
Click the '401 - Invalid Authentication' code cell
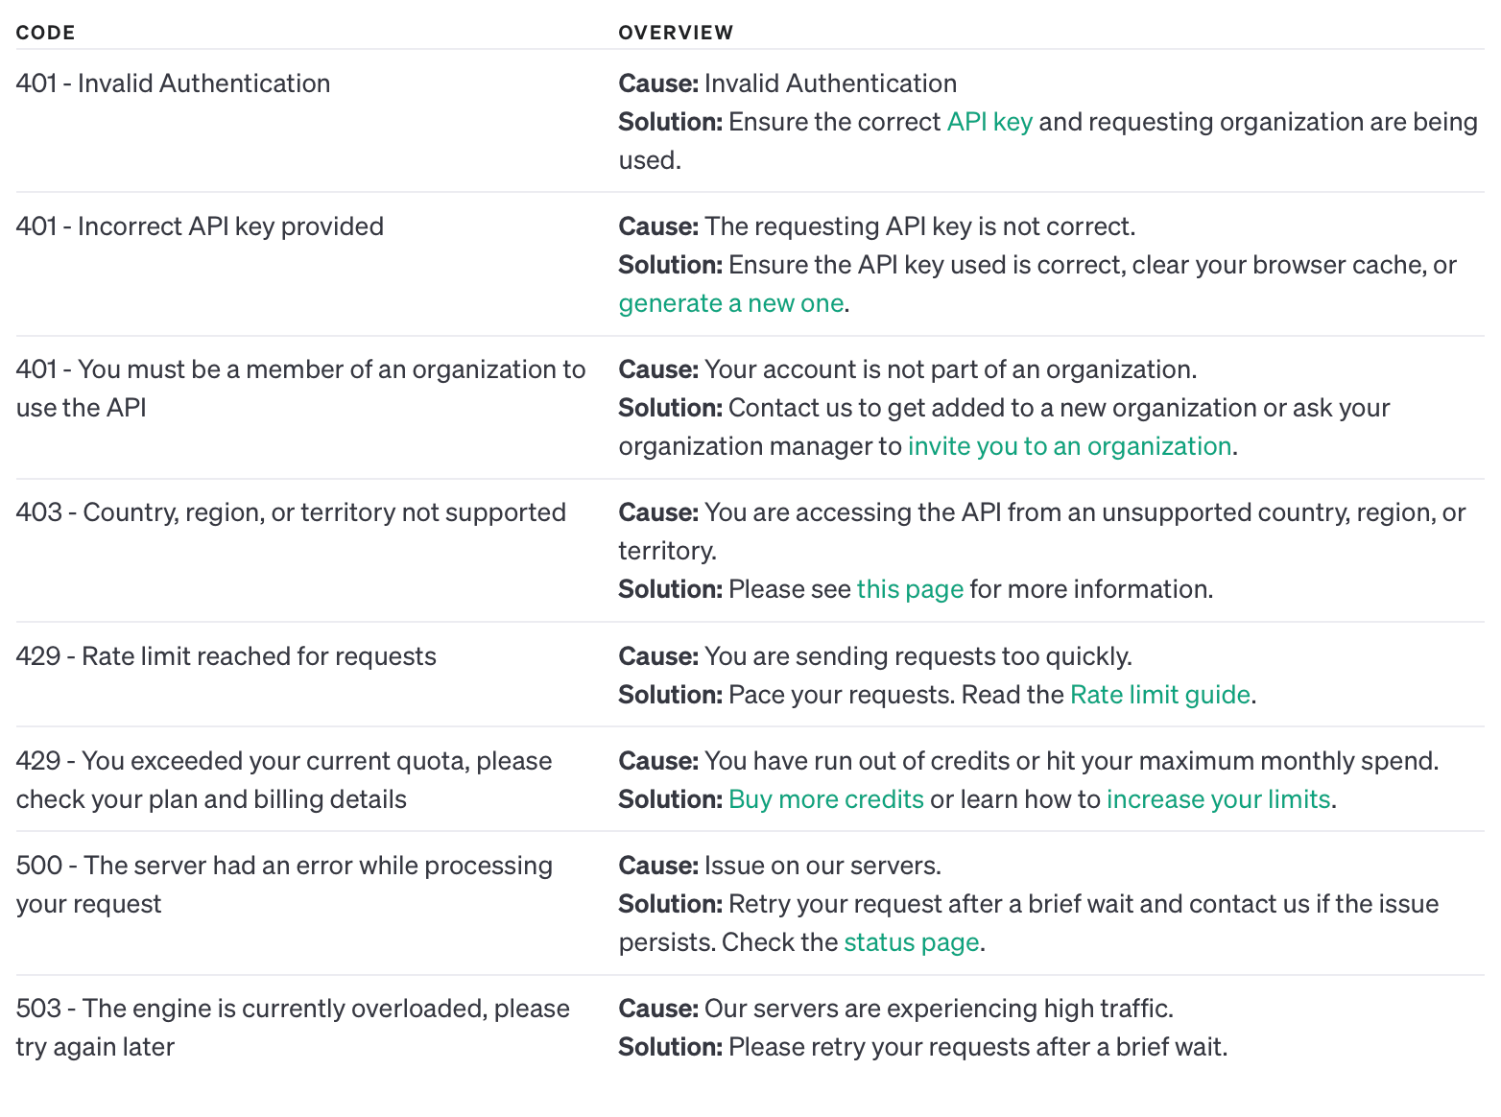pos(173,83)
